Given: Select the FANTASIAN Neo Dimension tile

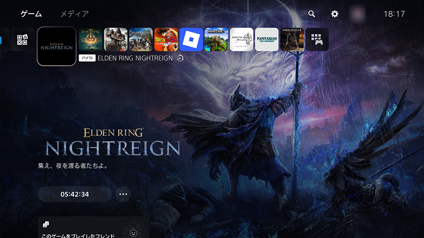Looking at the screenshot, I should [x=267, y=39].
